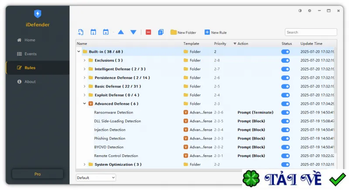Collapse the Advanced Defense folder
This screenshot has width=349, height=190.
(x=85, y=103)
